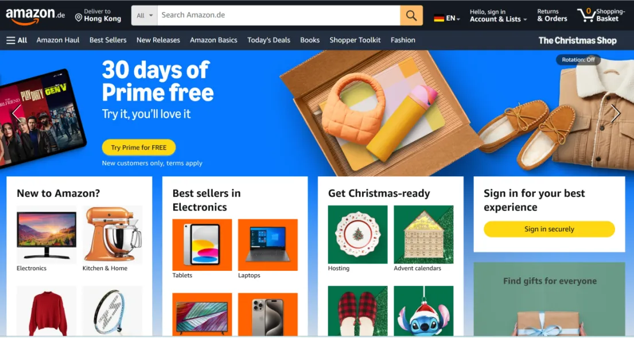Show previous banner with left arrow

[x=16, y=113]
